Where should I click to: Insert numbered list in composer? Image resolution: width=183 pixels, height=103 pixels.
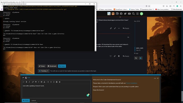pyautogui.click(x=51, y=82)
